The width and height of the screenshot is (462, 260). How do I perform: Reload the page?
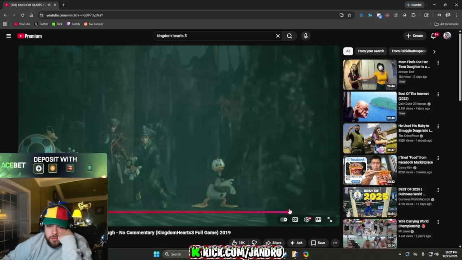pos(22,15)
